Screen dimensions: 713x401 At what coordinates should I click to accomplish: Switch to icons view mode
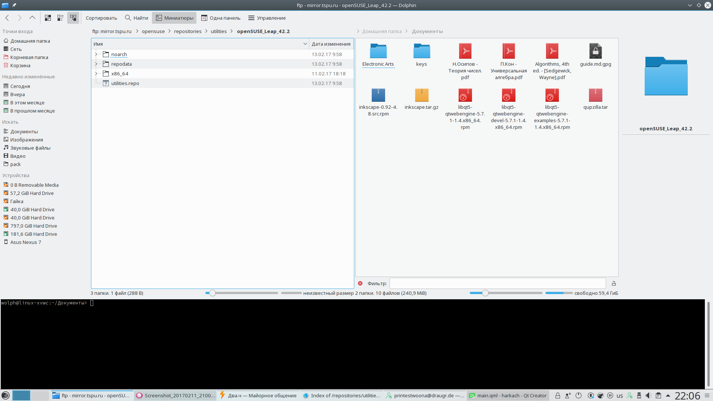point(48,18)
